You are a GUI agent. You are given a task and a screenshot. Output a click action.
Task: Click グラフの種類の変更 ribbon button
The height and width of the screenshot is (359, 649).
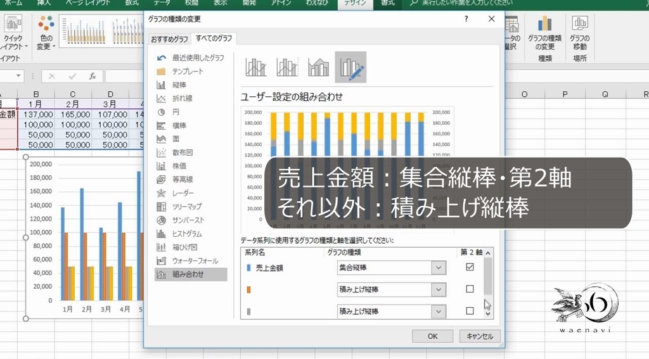(x=544, y=33)
